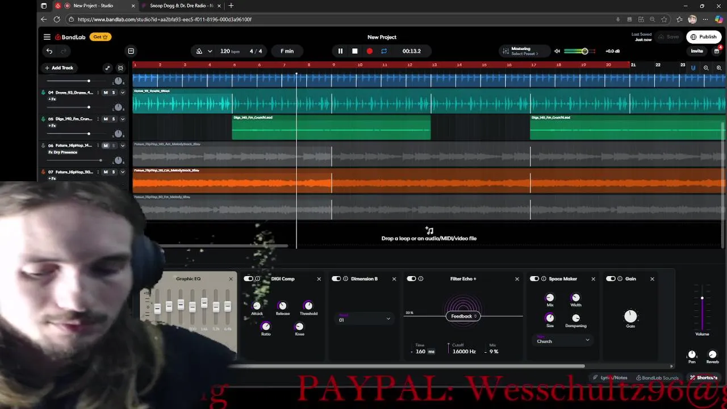This screenshot has width=727, height=409.
Task: Open the BandLab hamburger menu
Action: tap(47, 37)
